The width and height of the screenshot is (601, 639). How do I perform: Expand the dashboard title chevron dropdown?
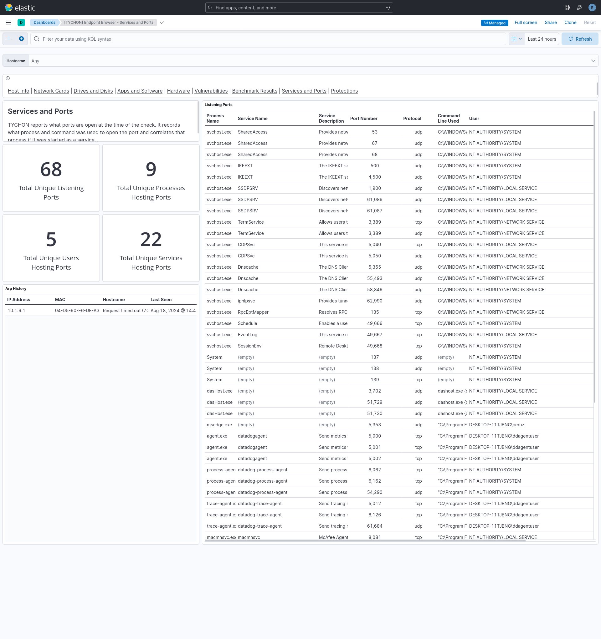click(x=162, y=23)
